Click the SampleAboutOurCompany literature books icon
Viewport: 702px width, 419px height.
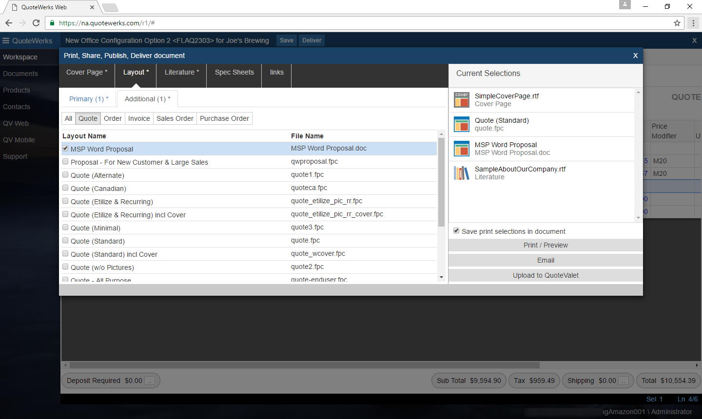[x=461, y=173]
